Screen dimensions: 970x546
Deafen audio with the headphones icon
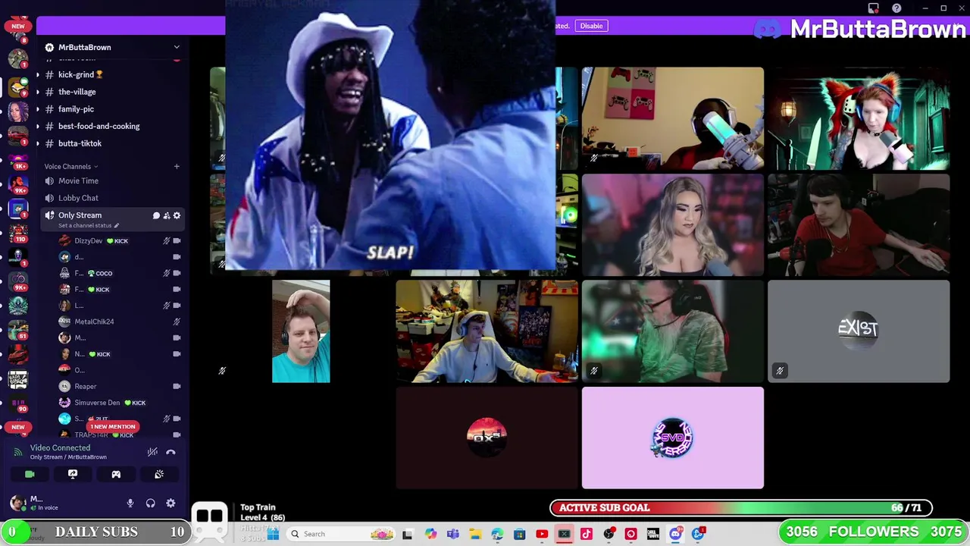[150, 503]
